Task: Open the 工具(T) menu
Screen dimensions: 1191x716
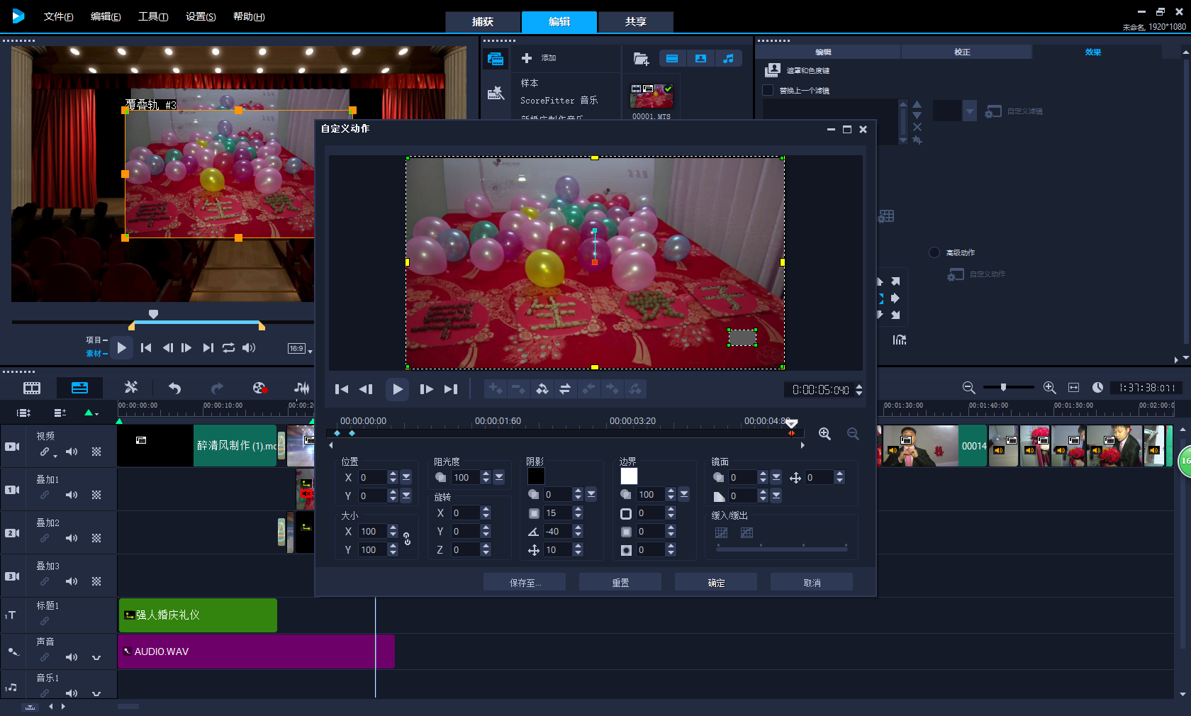Action: pos(153,16)
